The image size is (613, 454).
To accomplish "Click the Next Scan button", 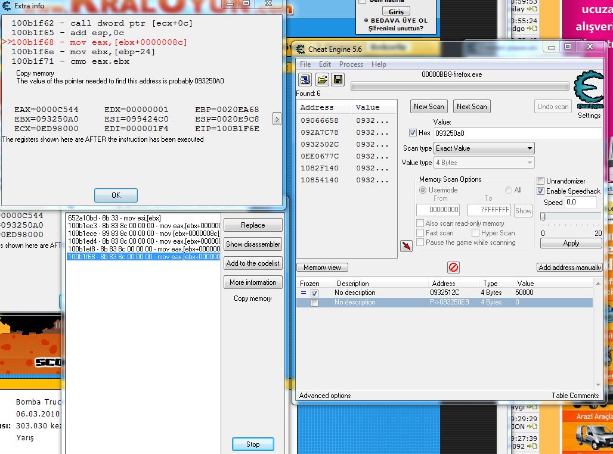I will [471, 107].
